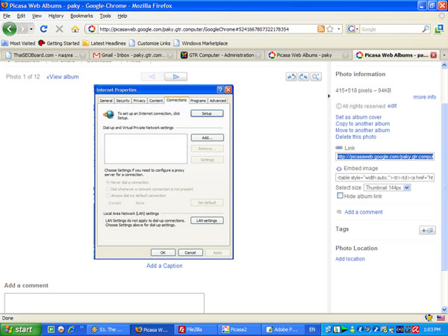Open the Edit menu
The width and height of the screenshot is (448, 336).
point(21,16)
